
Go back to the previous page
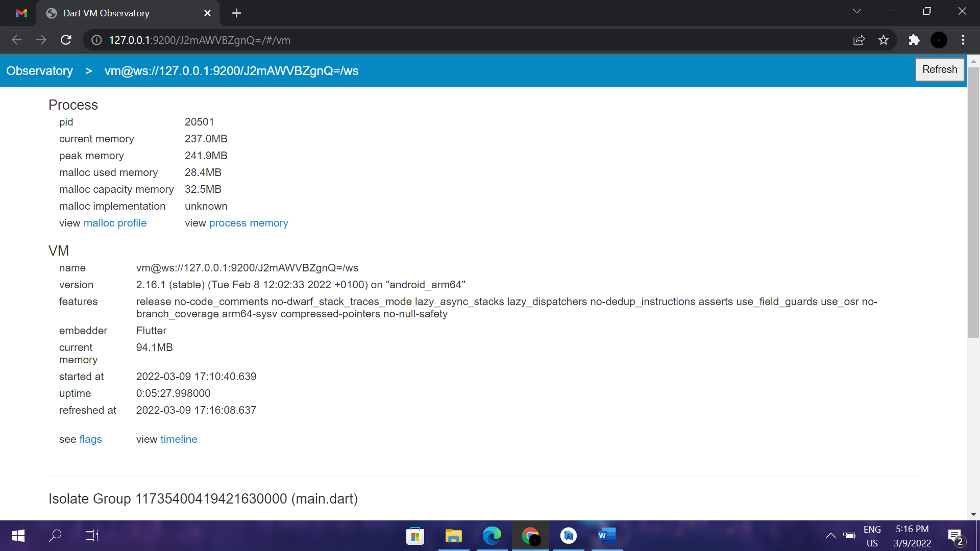pos(17,40)
